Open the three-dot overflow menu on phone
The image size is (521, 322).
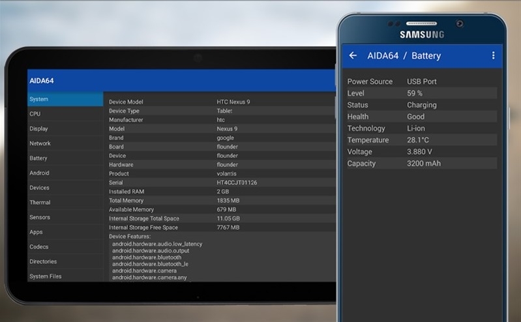[x=494, y=55]
